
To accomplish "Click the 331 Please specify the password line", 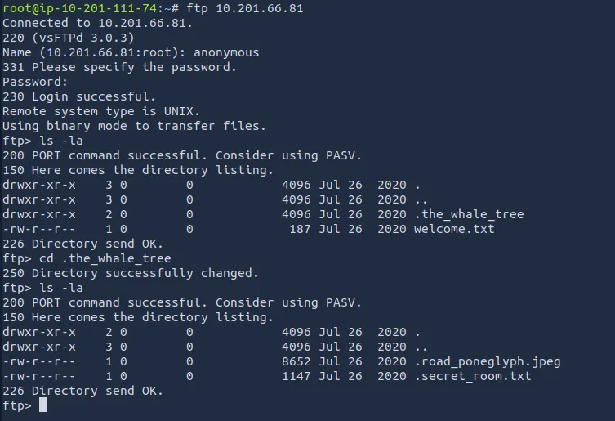I will (x=119, y=67).
